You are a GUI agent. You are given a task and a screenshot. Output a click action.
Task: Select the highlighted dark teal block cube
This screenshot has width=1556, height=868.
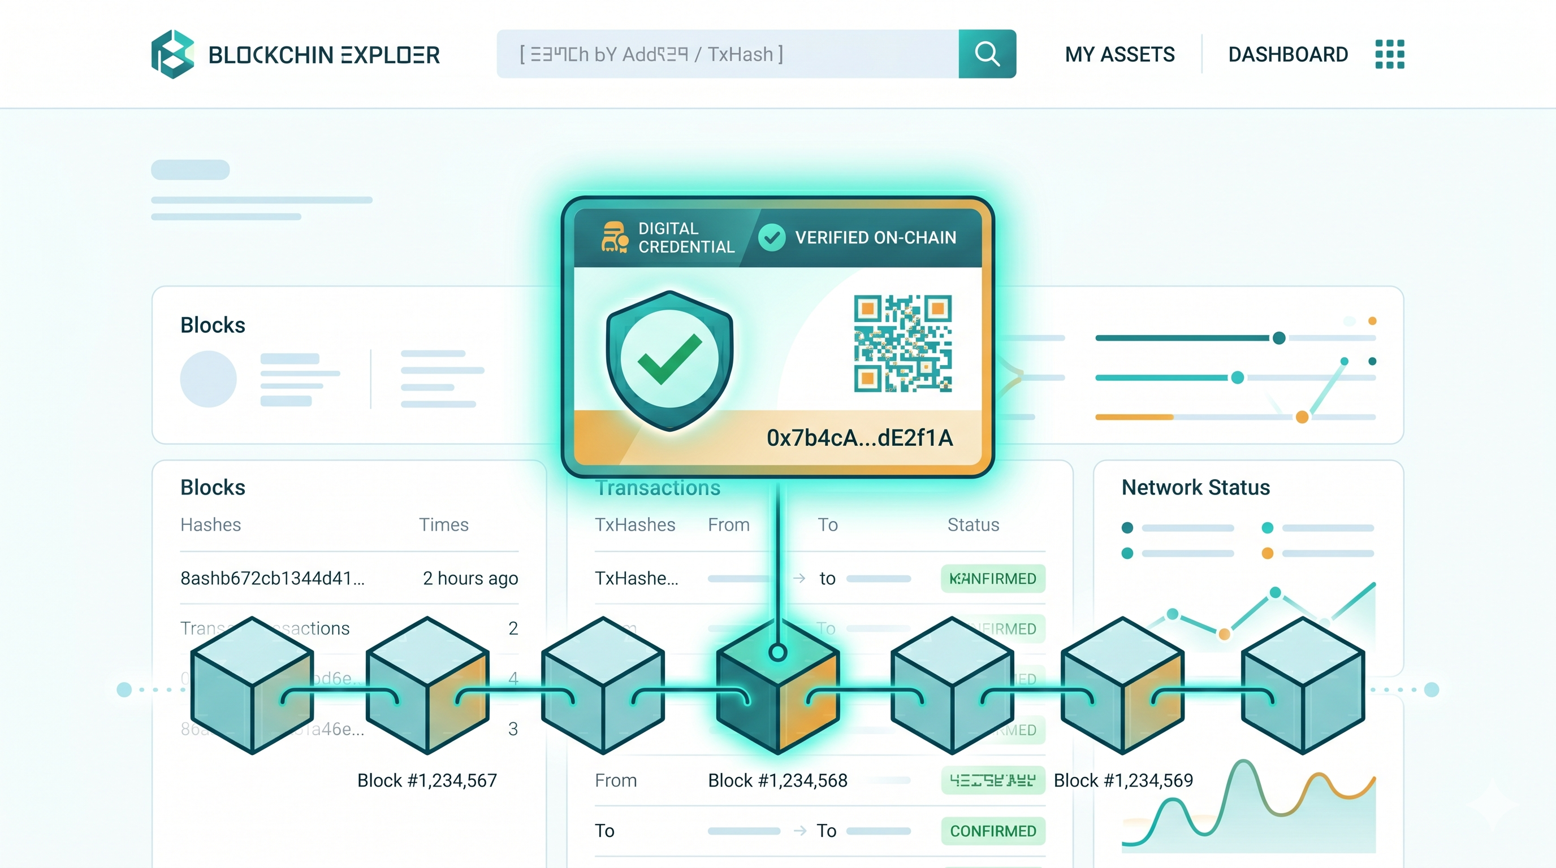pos(777,685)
